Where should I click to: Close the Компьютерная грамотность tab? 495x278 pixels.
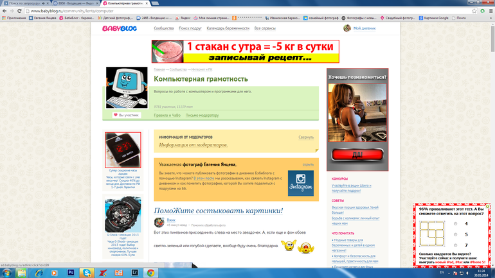(147, 3)
